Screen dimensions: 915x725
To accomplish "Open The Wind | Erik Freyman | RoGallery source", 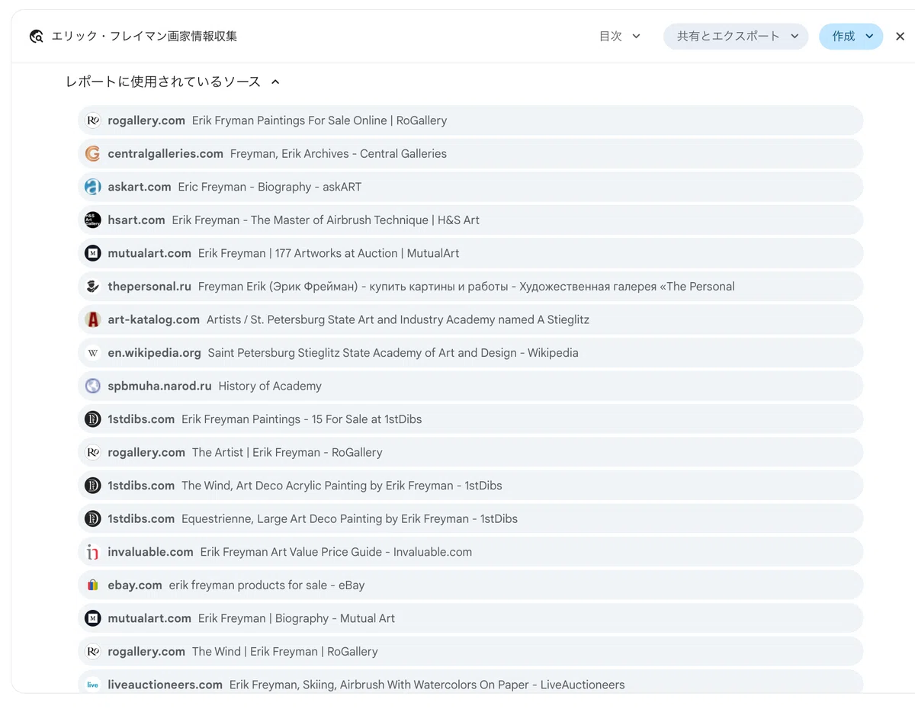I will tap(470, 652).
